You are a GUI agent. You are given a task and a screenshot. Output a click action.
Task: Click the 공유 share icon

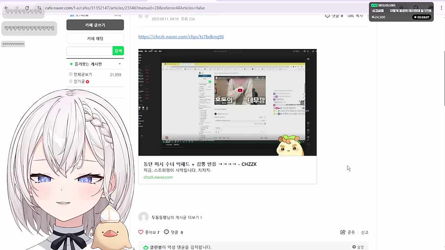pyautogui.click(x=343, y=232)
